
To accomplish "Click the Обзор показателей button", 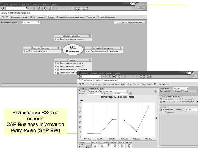I will click(38, 17).
